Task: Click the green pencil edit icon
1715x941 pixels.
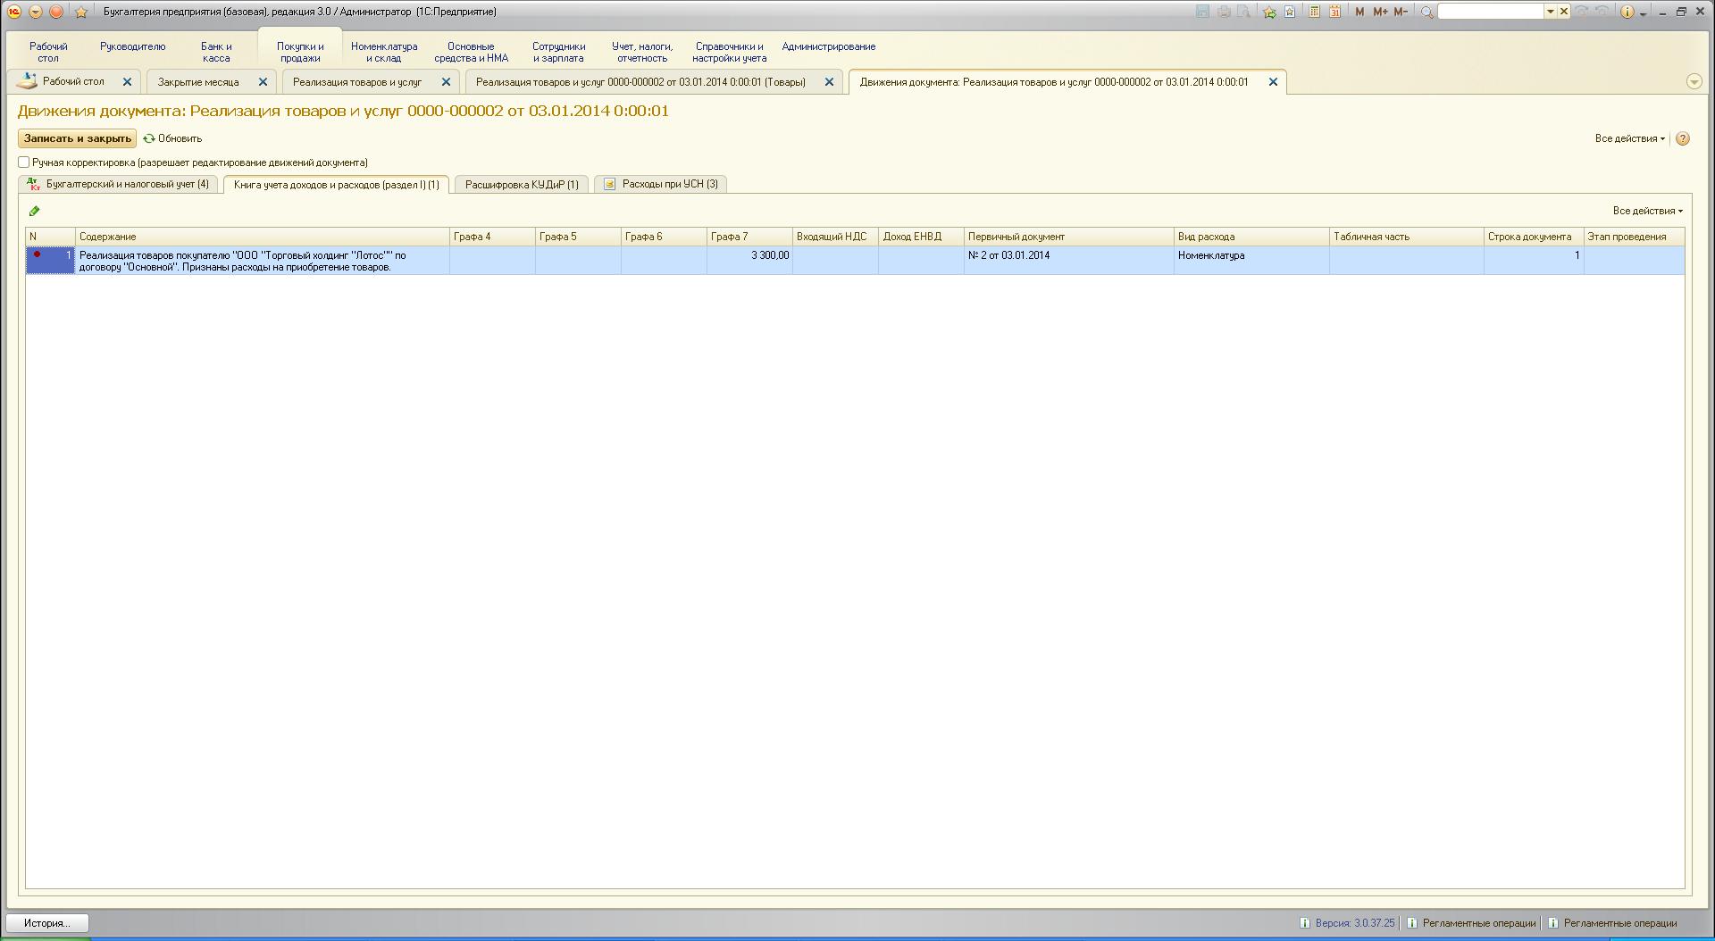Action: [x=34, y=212]
